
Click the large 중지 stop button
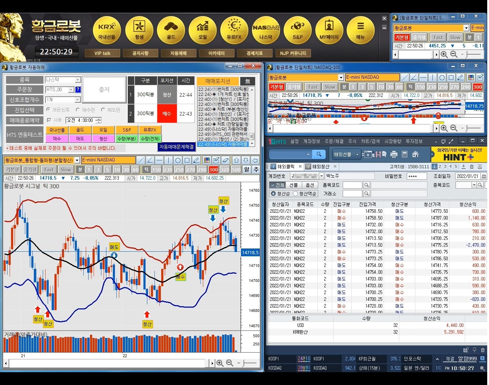(x=104, y=90)
